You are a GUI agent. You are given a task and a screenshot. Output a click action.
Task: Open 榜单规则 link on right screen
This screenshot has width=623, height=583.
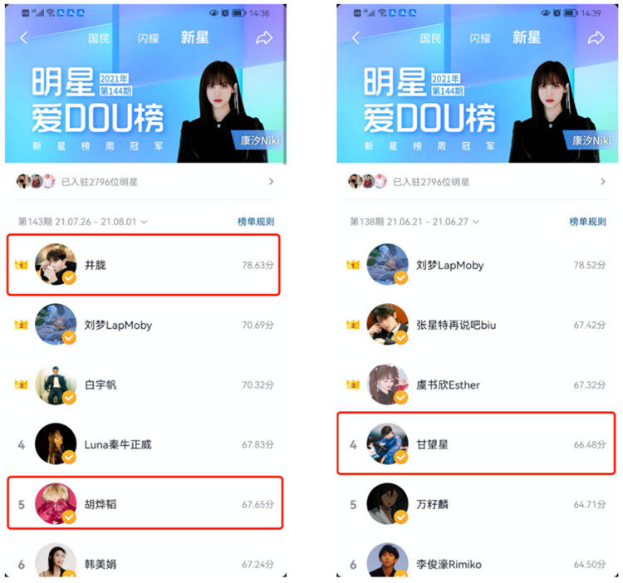[587, 222]
